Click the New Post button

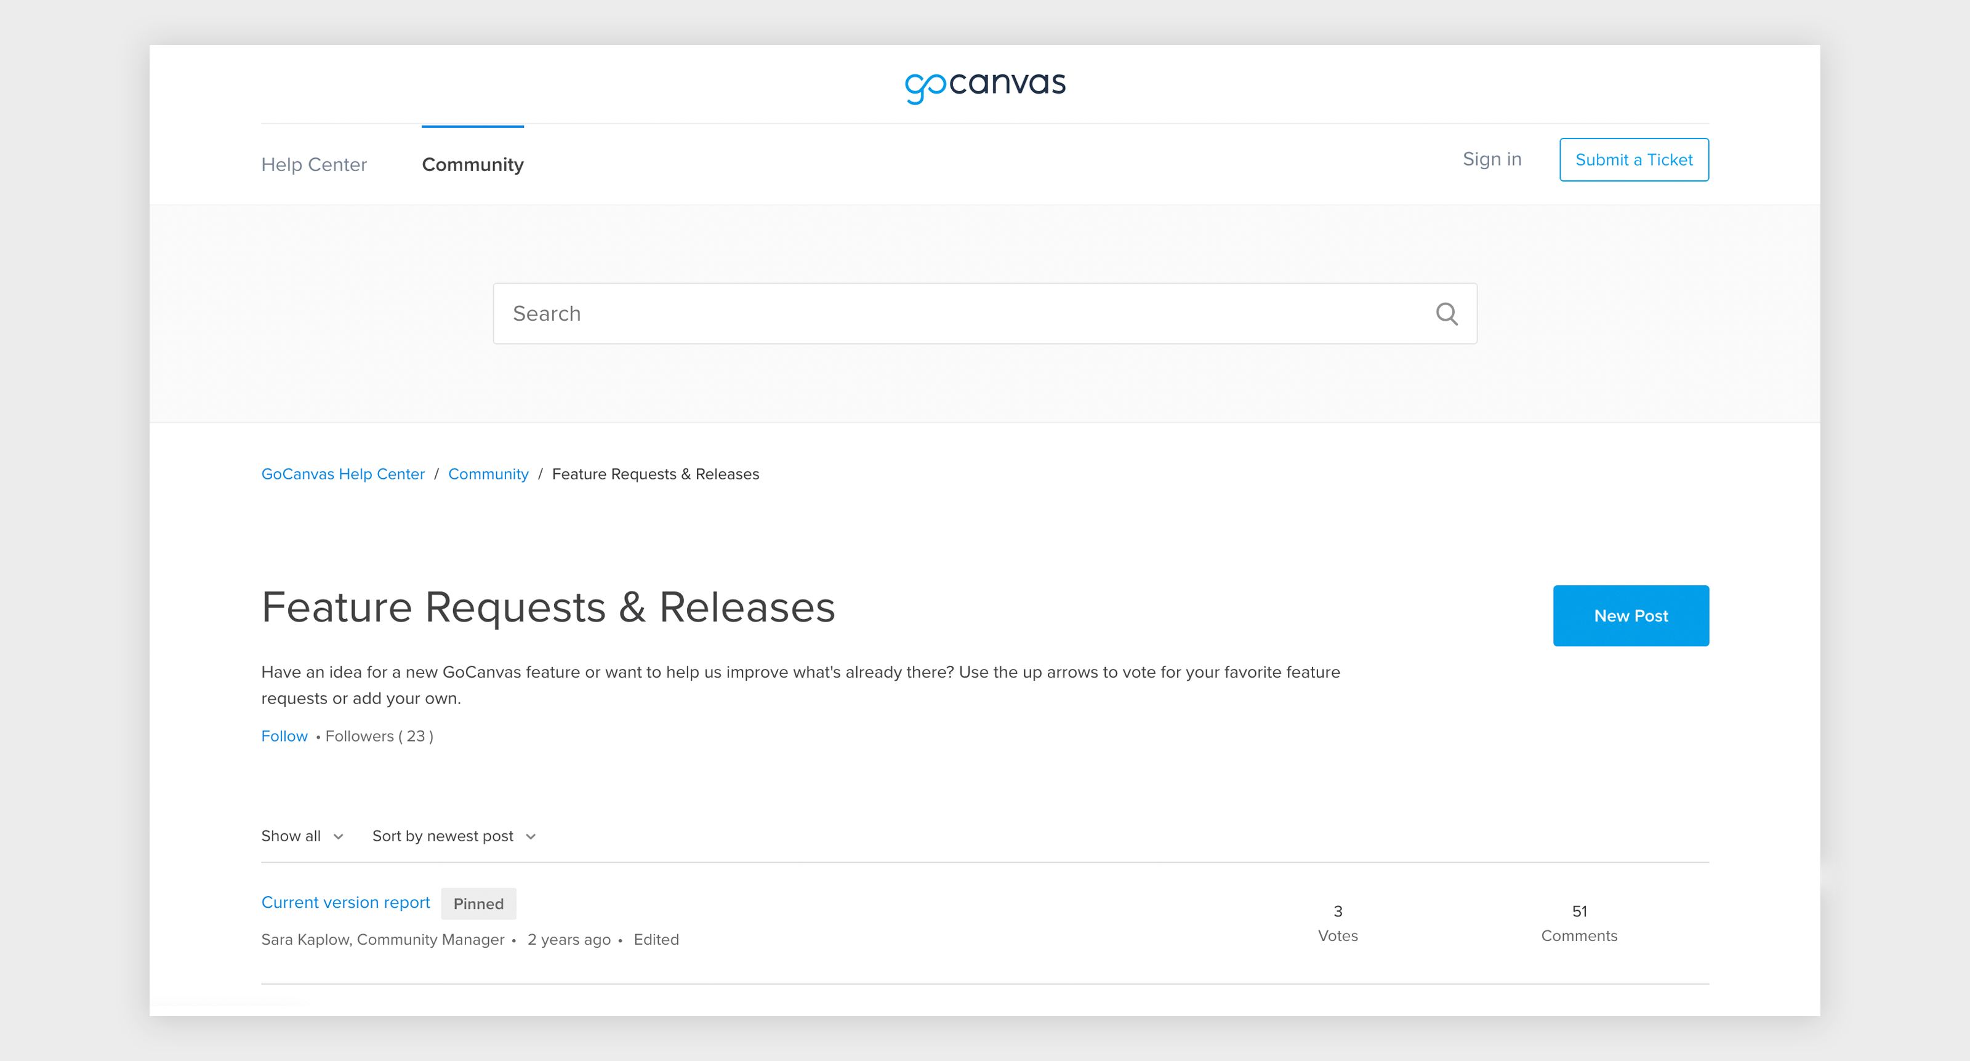pyautogui.click(x=1630, y=616)
